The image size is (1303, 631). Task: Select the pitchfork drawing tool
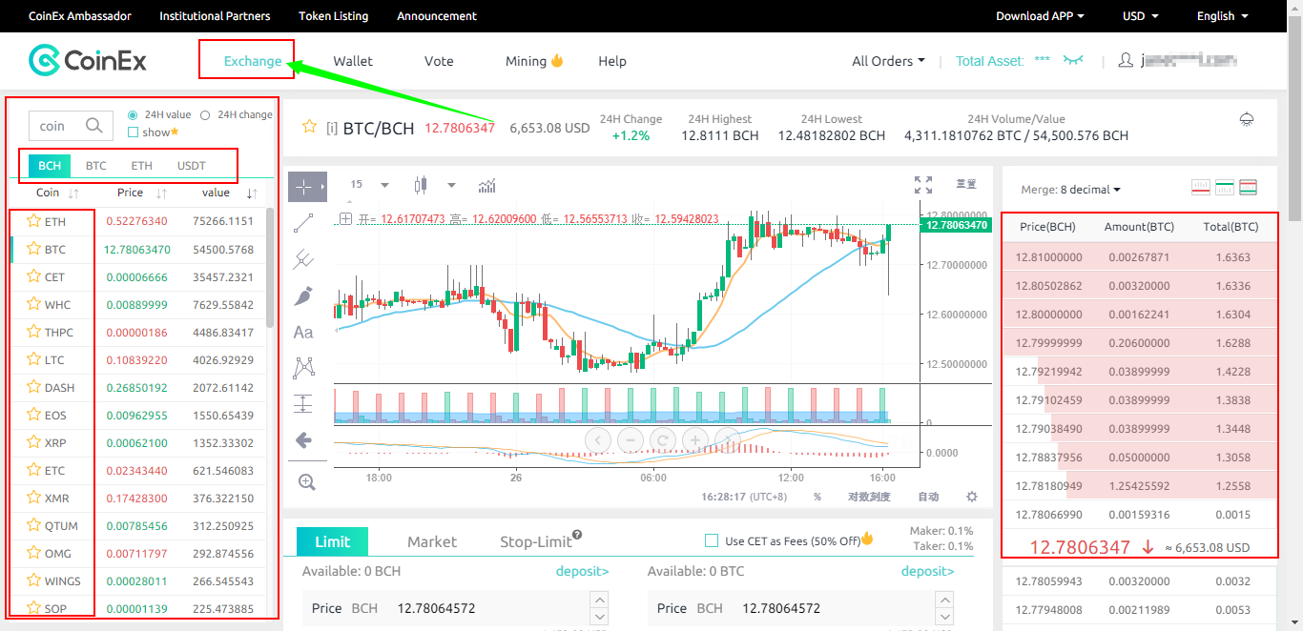304,258
